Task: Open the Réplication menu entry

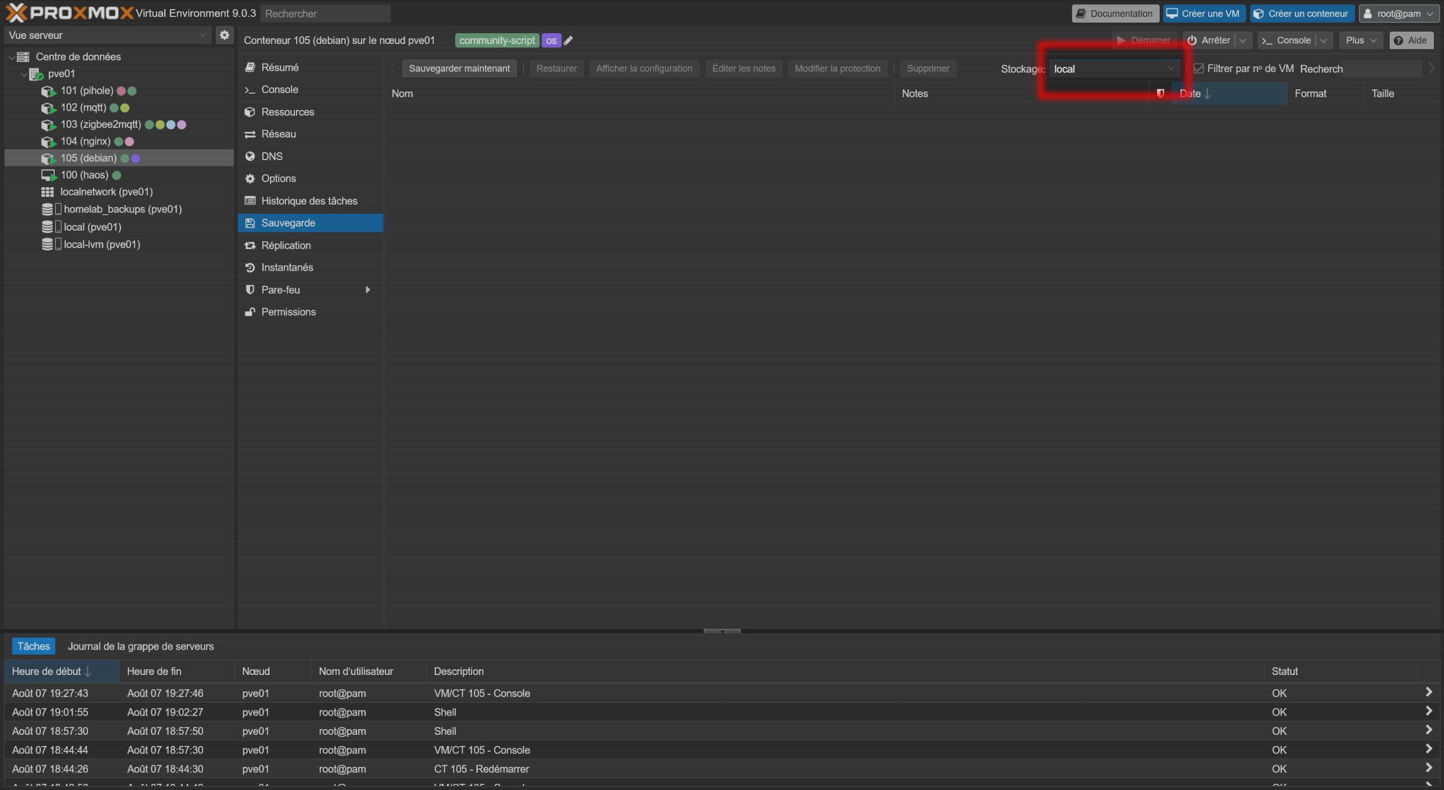Action: point(285,245)
